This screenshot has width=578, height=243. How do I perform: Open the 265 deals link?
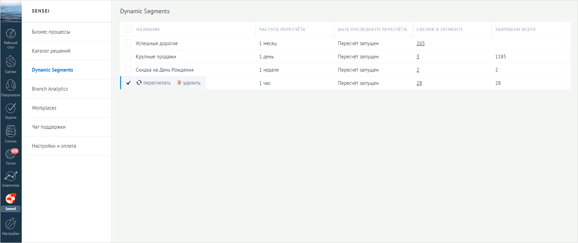point(421,43)
